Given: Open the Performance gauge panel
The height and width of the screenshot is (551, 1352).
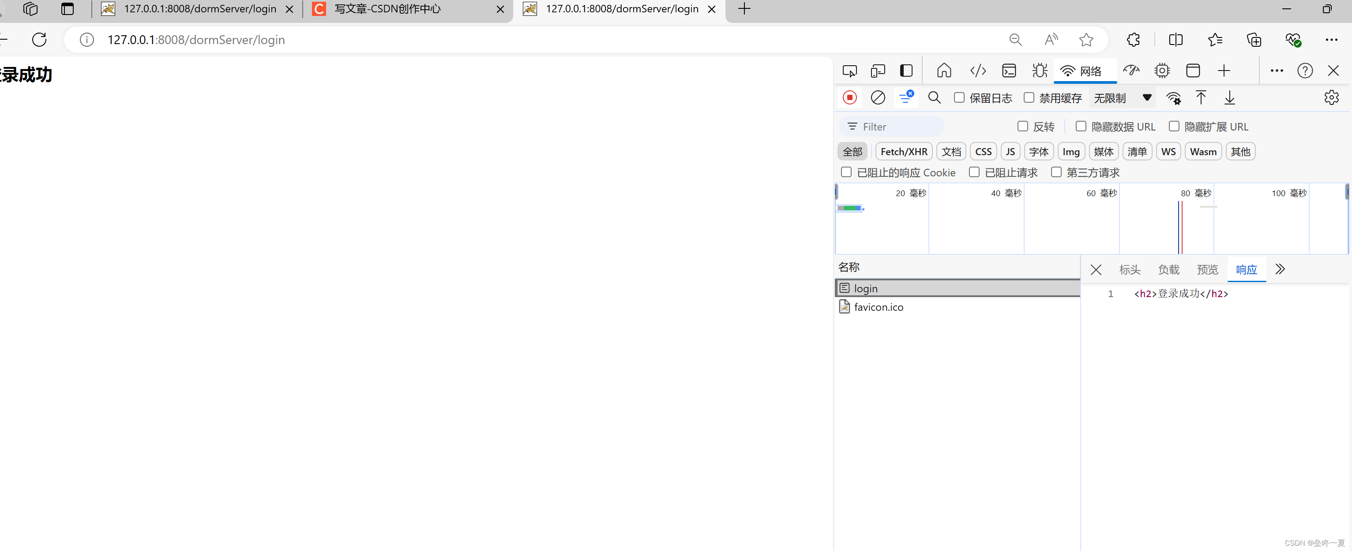Looking at the screenshot, I should [x=1131, y=71].
